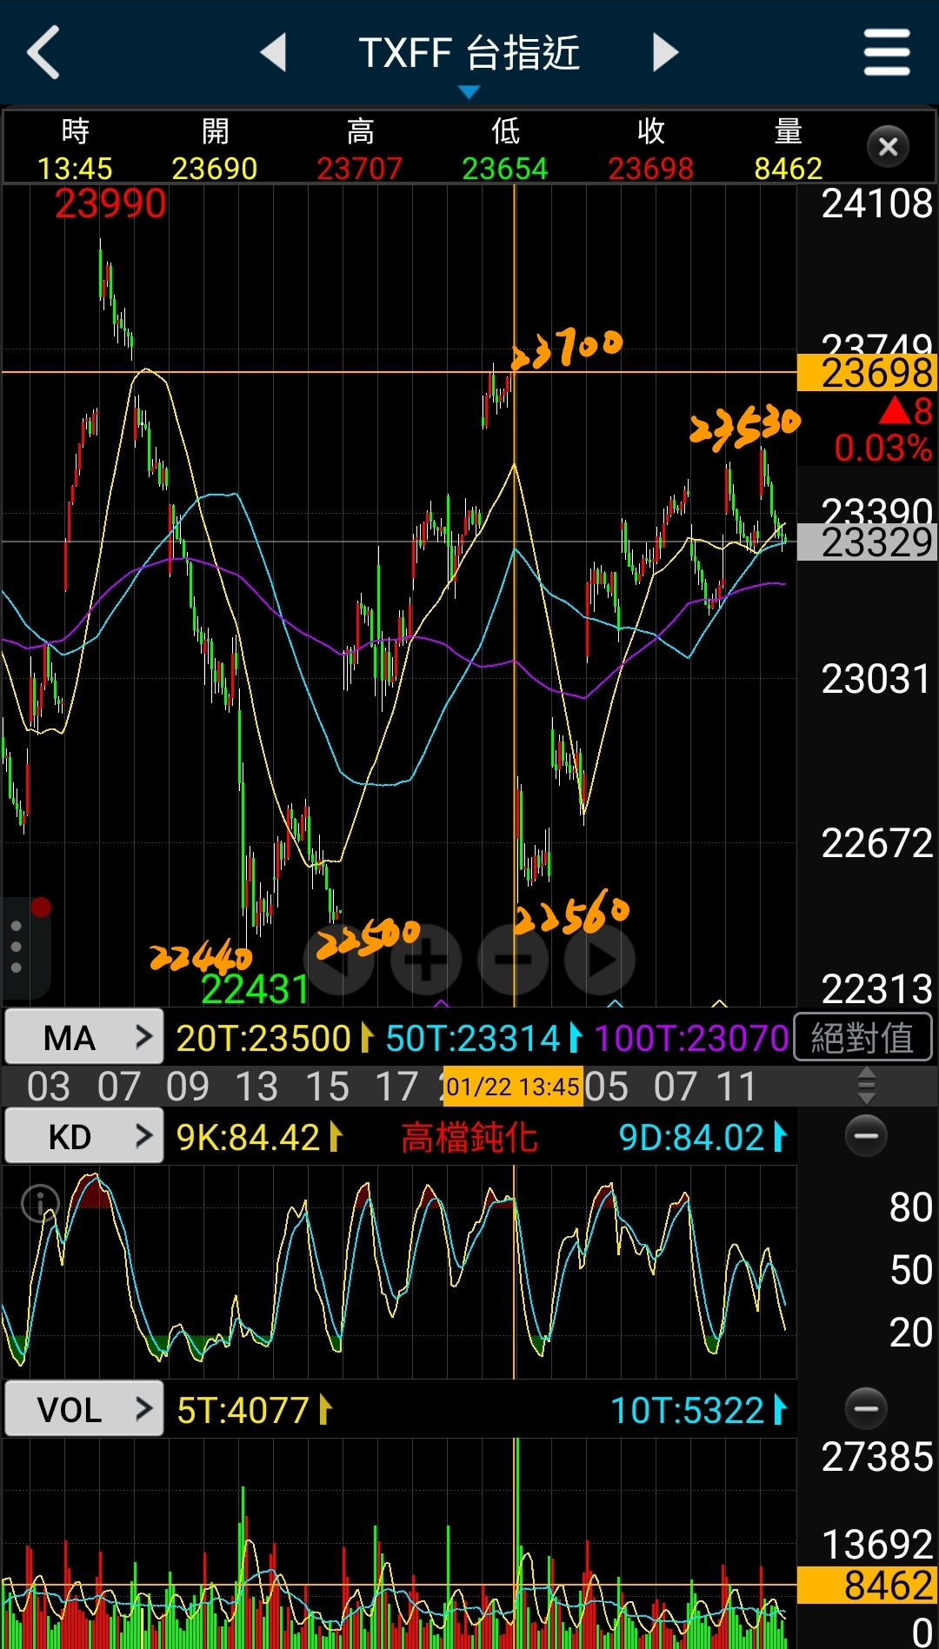Switch to next symbol with right triangle

(664, 52)
